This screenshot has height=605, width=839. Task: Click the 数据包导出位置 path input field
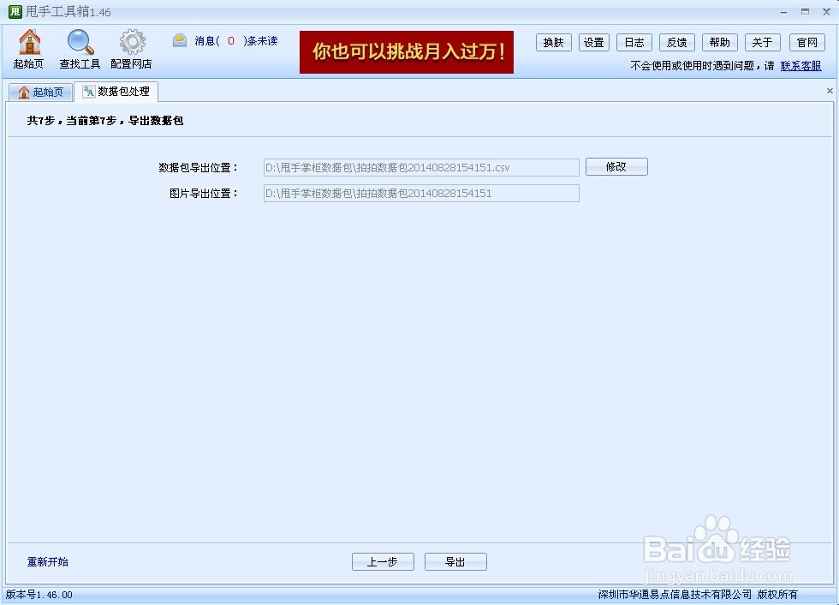click(x=420, y=167)
